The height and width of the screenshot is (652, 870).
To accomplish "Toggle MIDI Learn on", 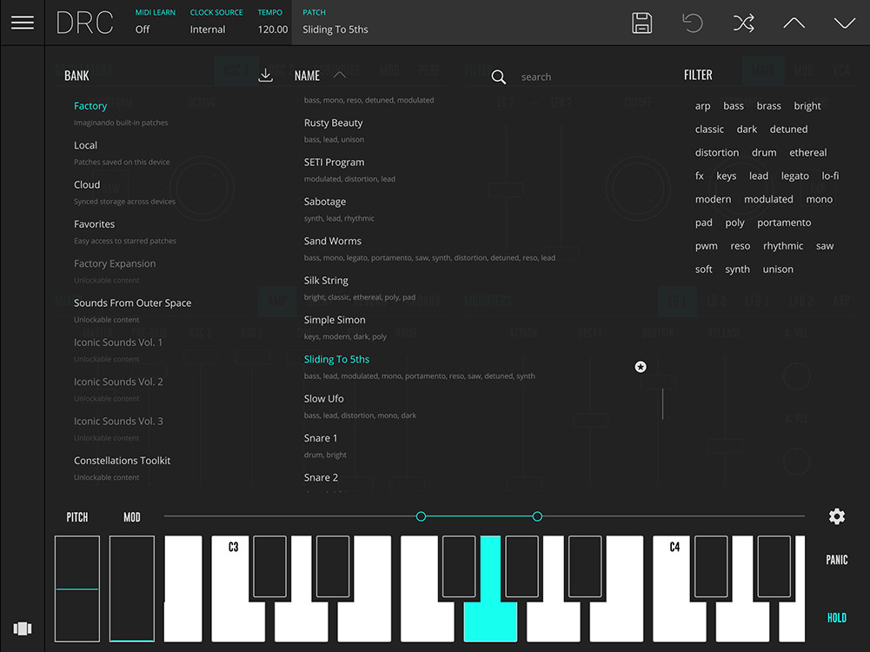I will coord(155,29).
